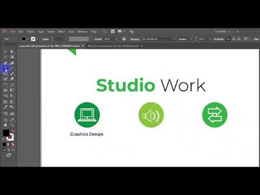This screenshot has height=195, width=260.
Task: Select the Slice tool
Action: (x=12, y=120)
